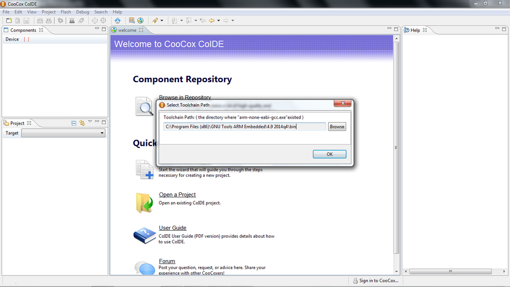Open the Browse in Repository link
510x287 pixels.
click(x=185, y=97)
